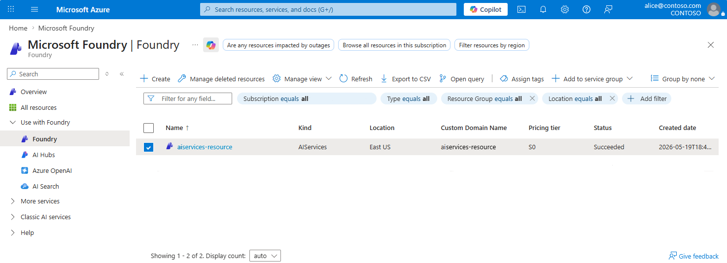Image resolution: width=727 pixels, height=263 pixels.
Task: Open the notifications bell
Action: point(543,9)
